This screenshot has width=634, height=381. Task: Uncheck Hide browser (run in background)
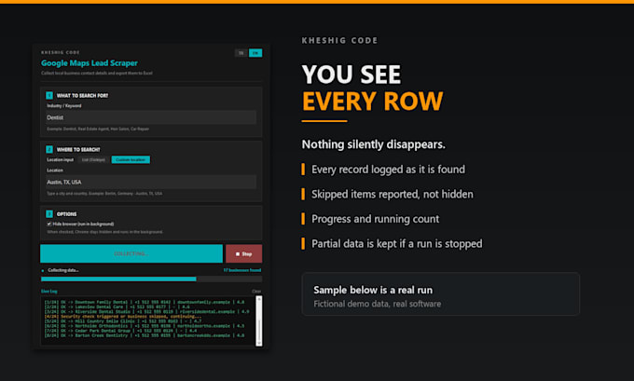(x=49, y=224)
